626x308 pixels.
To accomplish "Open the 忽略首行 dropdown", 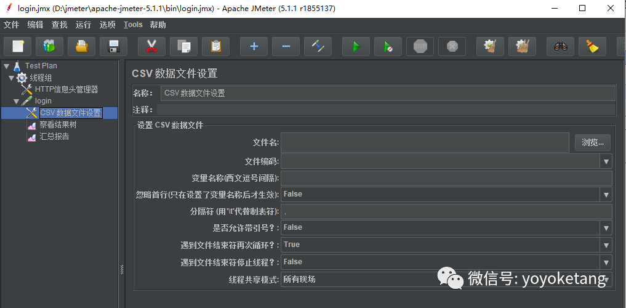I will tap(606, 195).
